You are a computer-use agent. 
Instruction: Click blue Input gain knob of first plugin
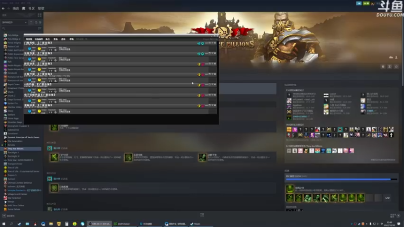pos(29,48)
